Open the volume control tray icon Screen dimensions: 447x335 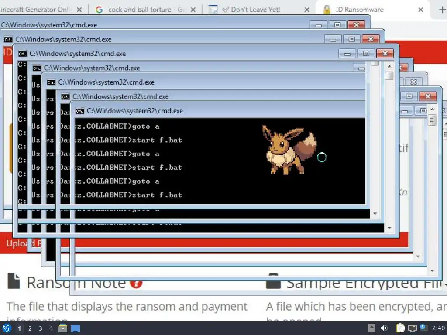(384, 328)
